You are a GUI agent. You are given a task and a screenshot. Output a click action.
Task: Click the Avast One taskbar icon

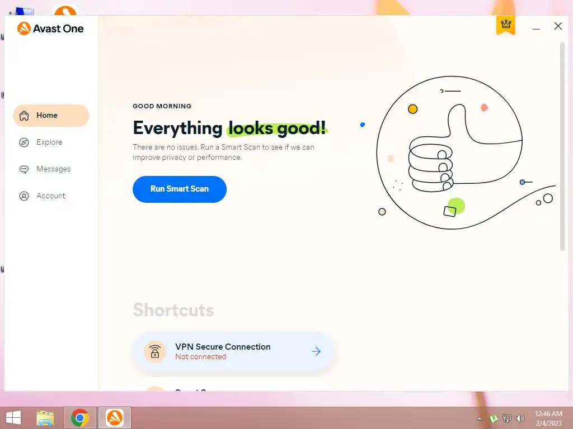click(114, 418)
